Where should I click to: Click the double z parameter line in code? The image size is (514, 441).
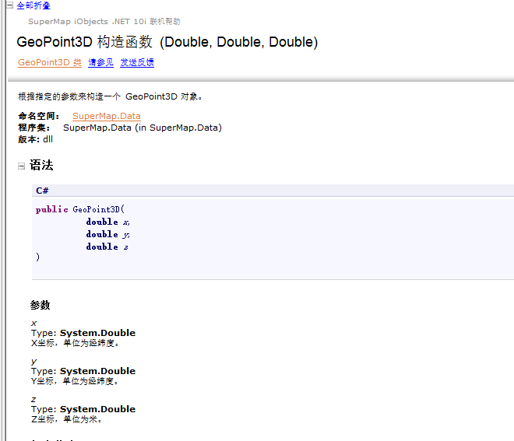[107, 247]
